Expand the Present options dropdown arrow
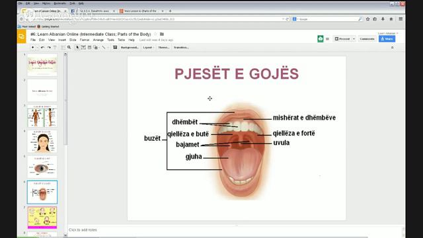This screenshot has width=423, height=238. (x=354, y=39)
